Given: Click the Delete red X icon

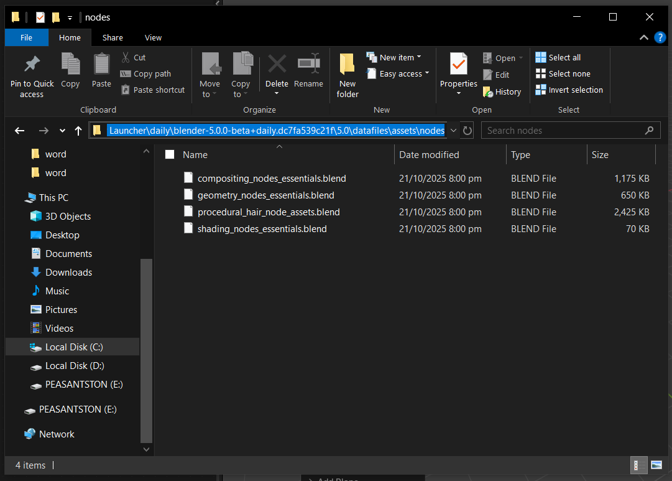Looking at the screenshot, I should (277, 64).
